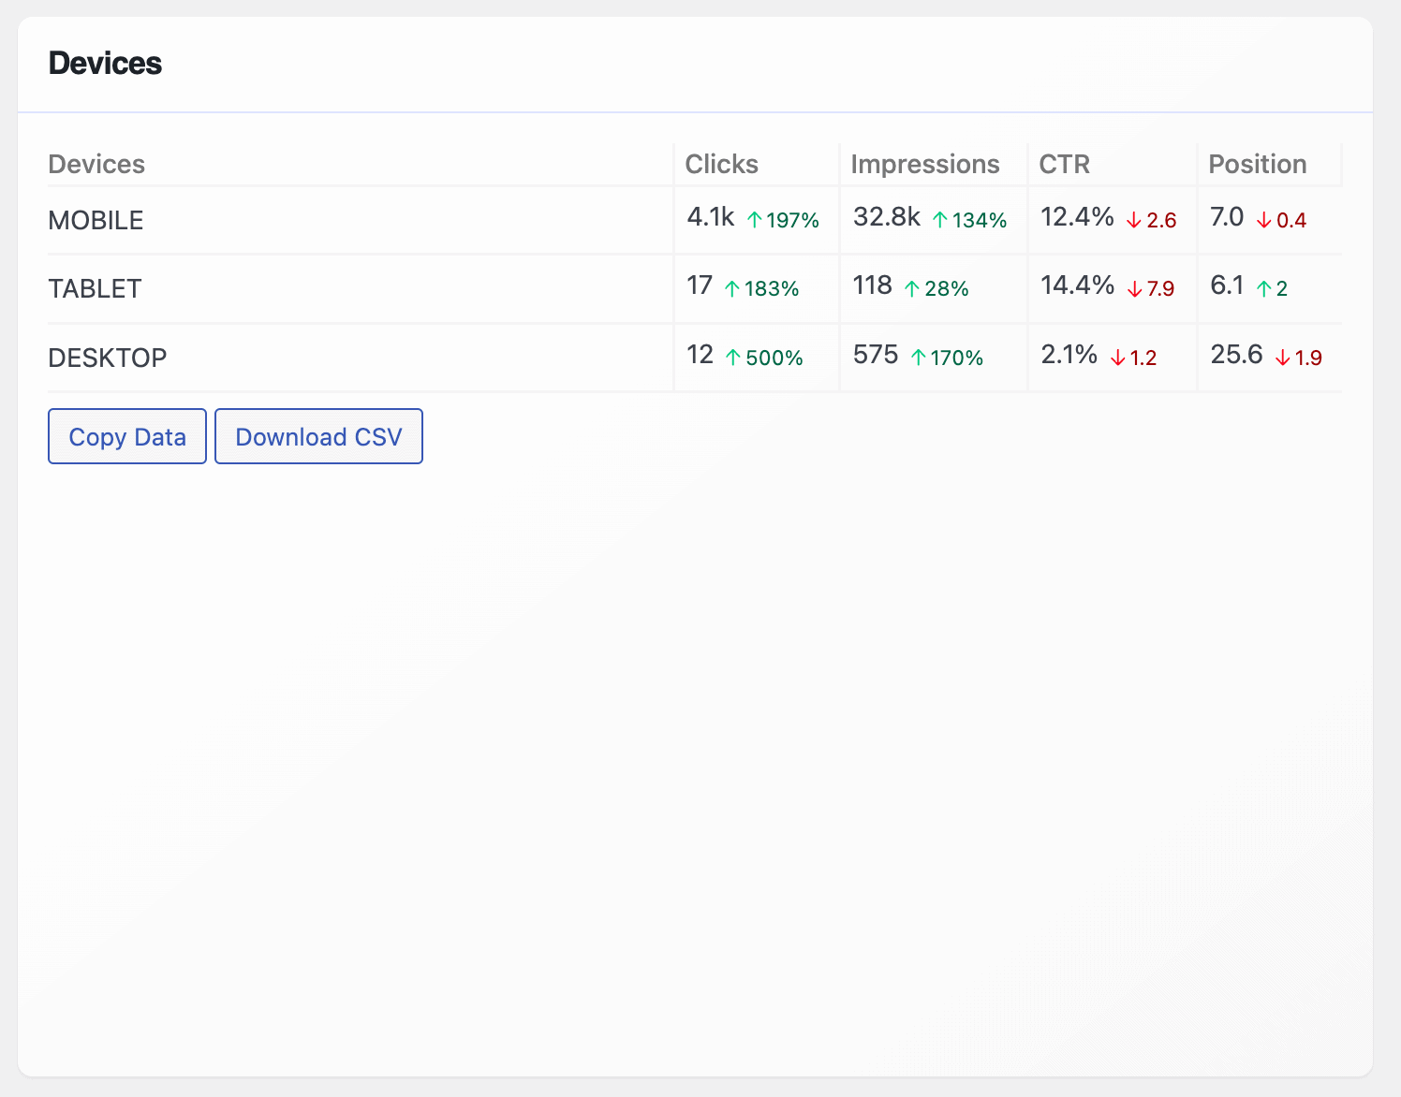Click the TABLET row label
The image size is (1401, 1097).
[x=95, y=288]
